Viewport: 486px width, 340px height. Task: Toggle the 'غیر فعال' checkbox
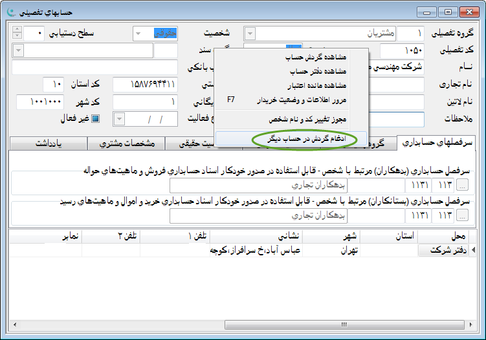point(95,119)
